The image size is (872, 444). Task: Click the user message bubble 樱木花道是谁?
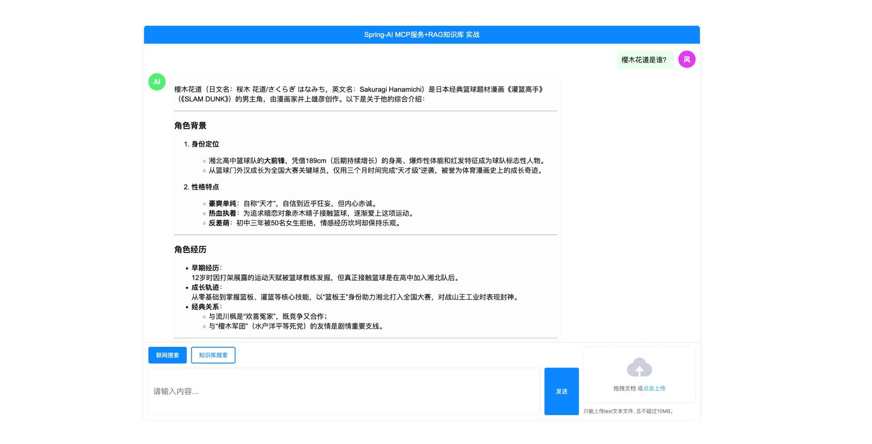(x=644, y=60)
